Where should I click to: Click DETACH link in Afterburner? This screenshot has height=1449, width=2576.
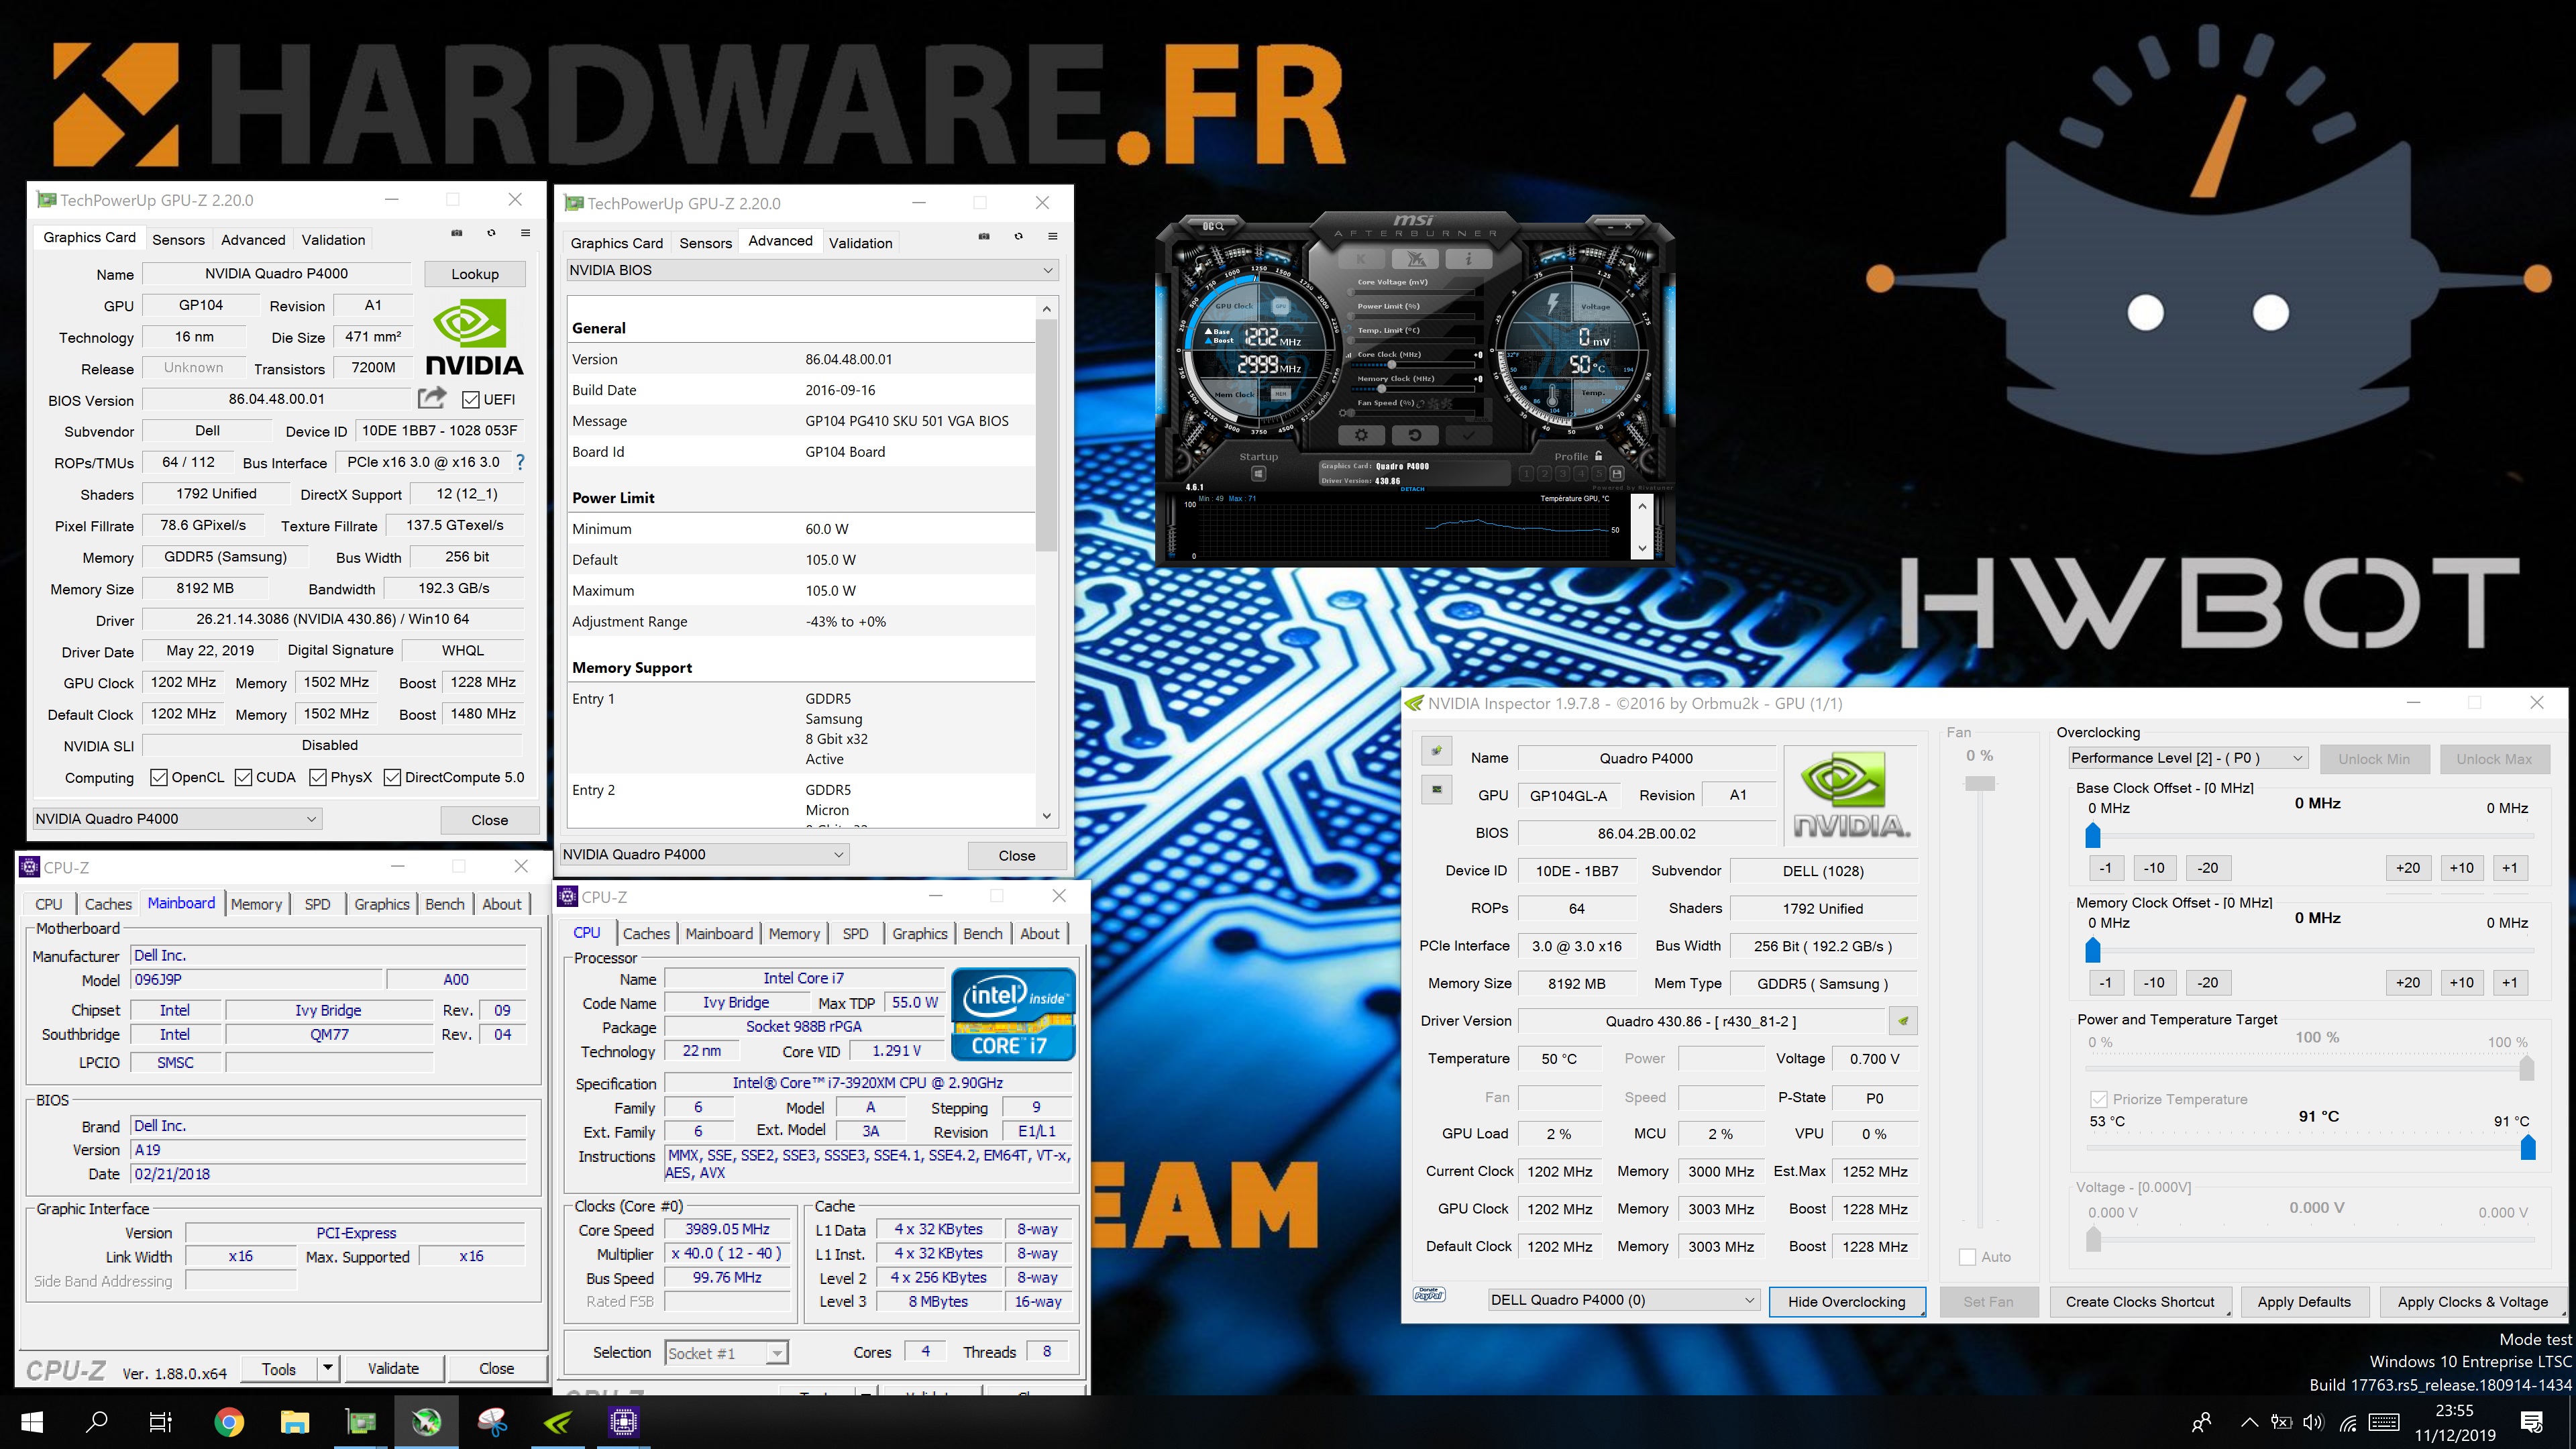pyautogui.click(x=1413, y=489)
